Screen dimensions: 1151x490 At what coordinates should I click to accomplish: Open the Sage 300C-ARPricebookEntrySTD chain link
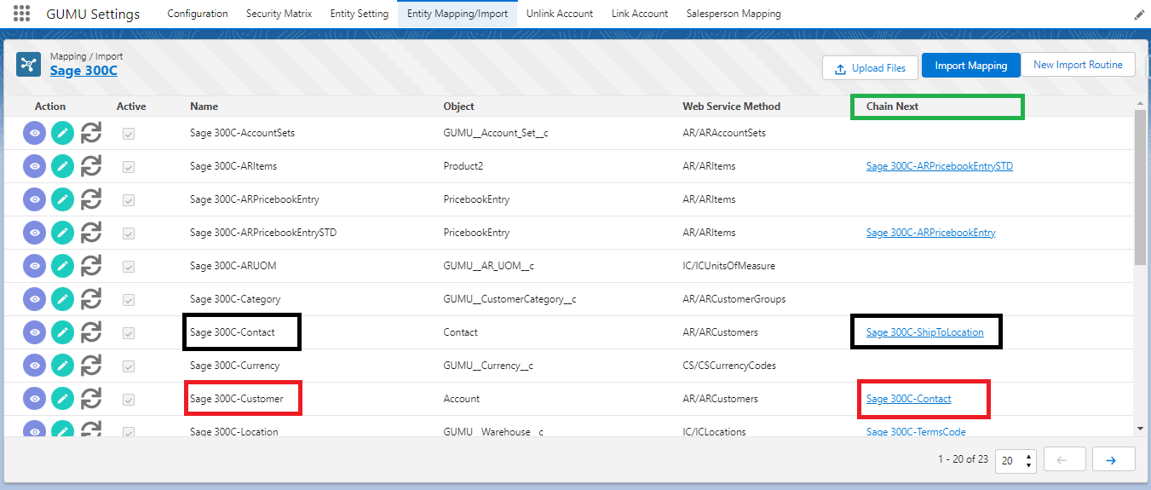point(939,166)
